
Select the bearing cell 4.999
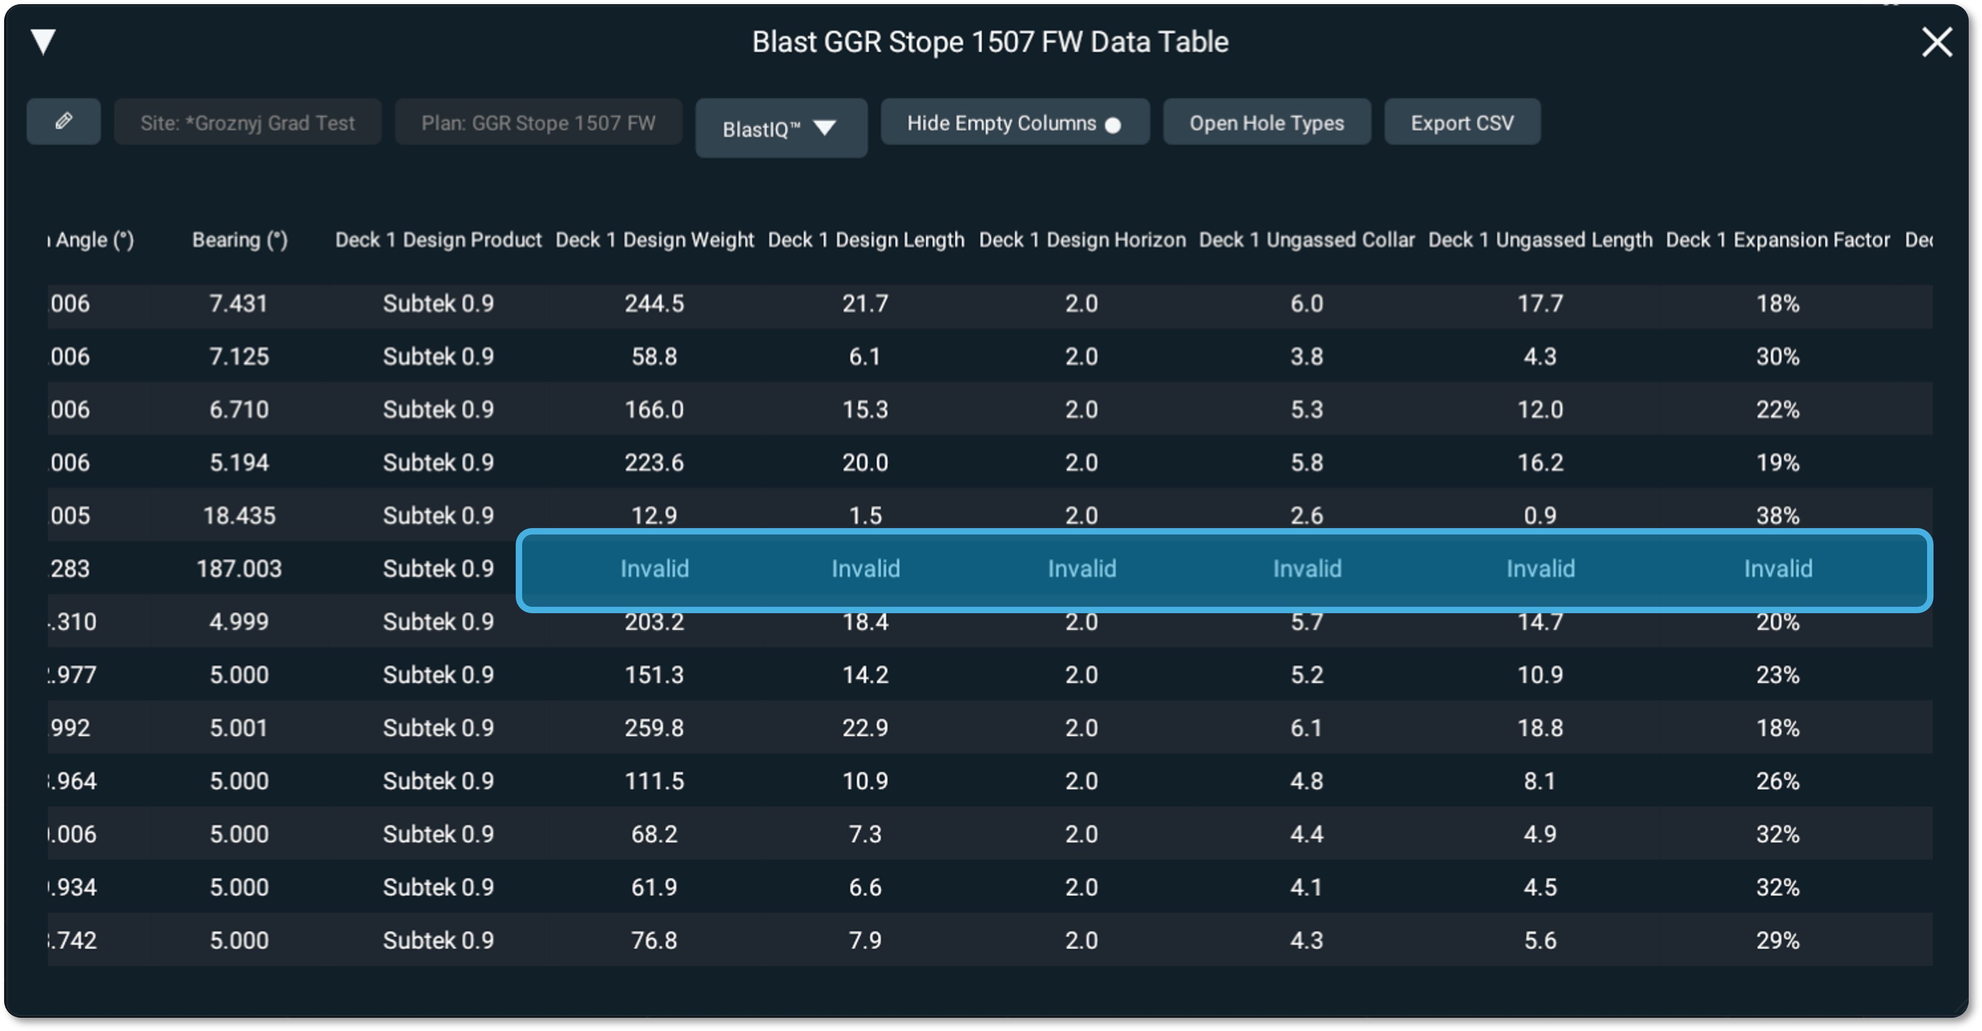[239, 622]
